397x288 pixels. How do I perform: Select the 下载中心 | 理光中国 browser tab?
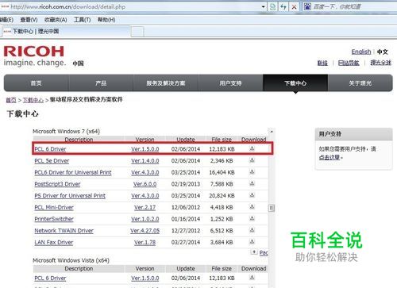[66, 32]
